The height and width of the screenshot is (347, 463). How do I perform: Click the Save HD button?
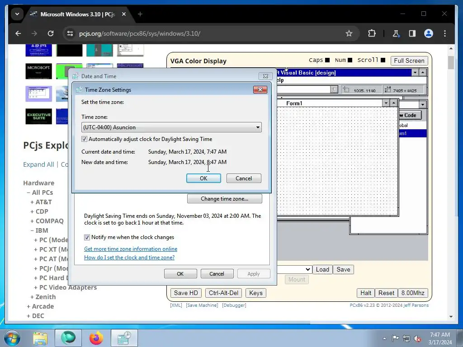click(x=186, y=293)
